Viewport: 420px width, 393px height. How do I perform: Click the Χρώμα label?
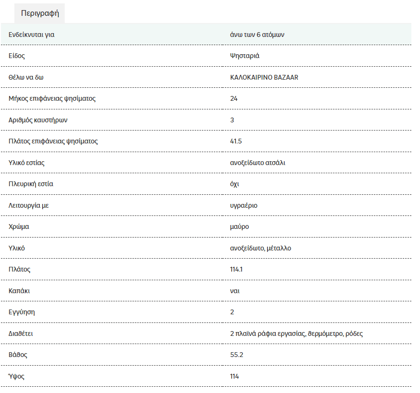tap(19, 227)
